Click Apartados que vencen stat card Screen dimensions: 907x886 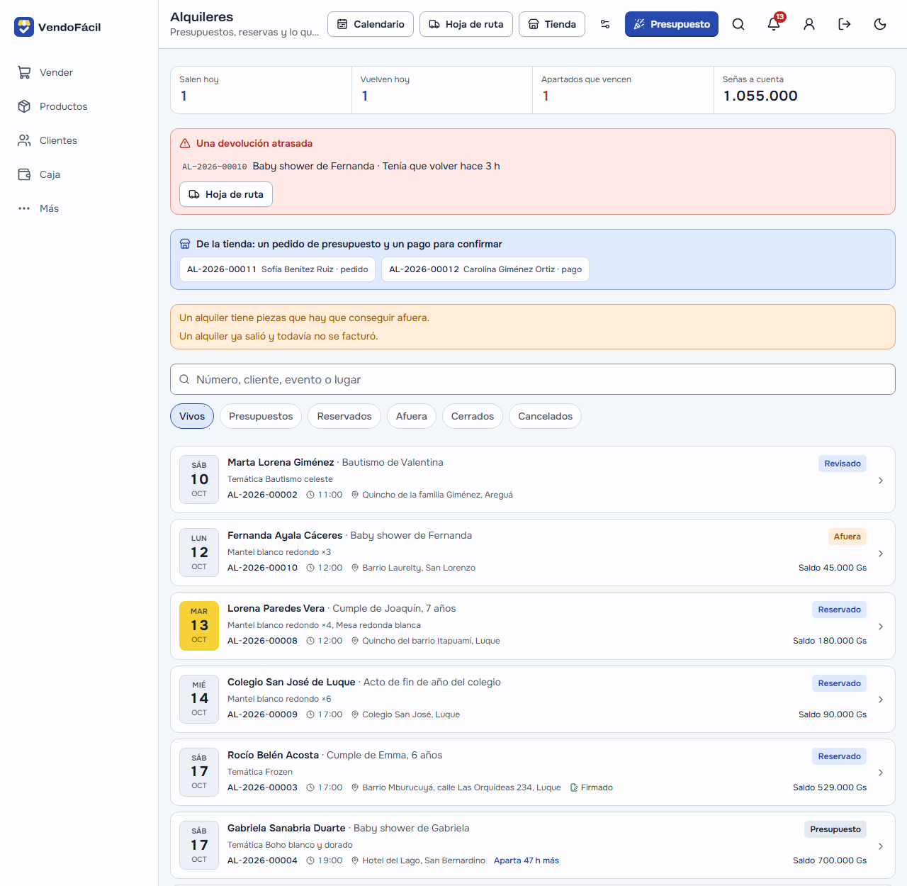pos(623,90)
